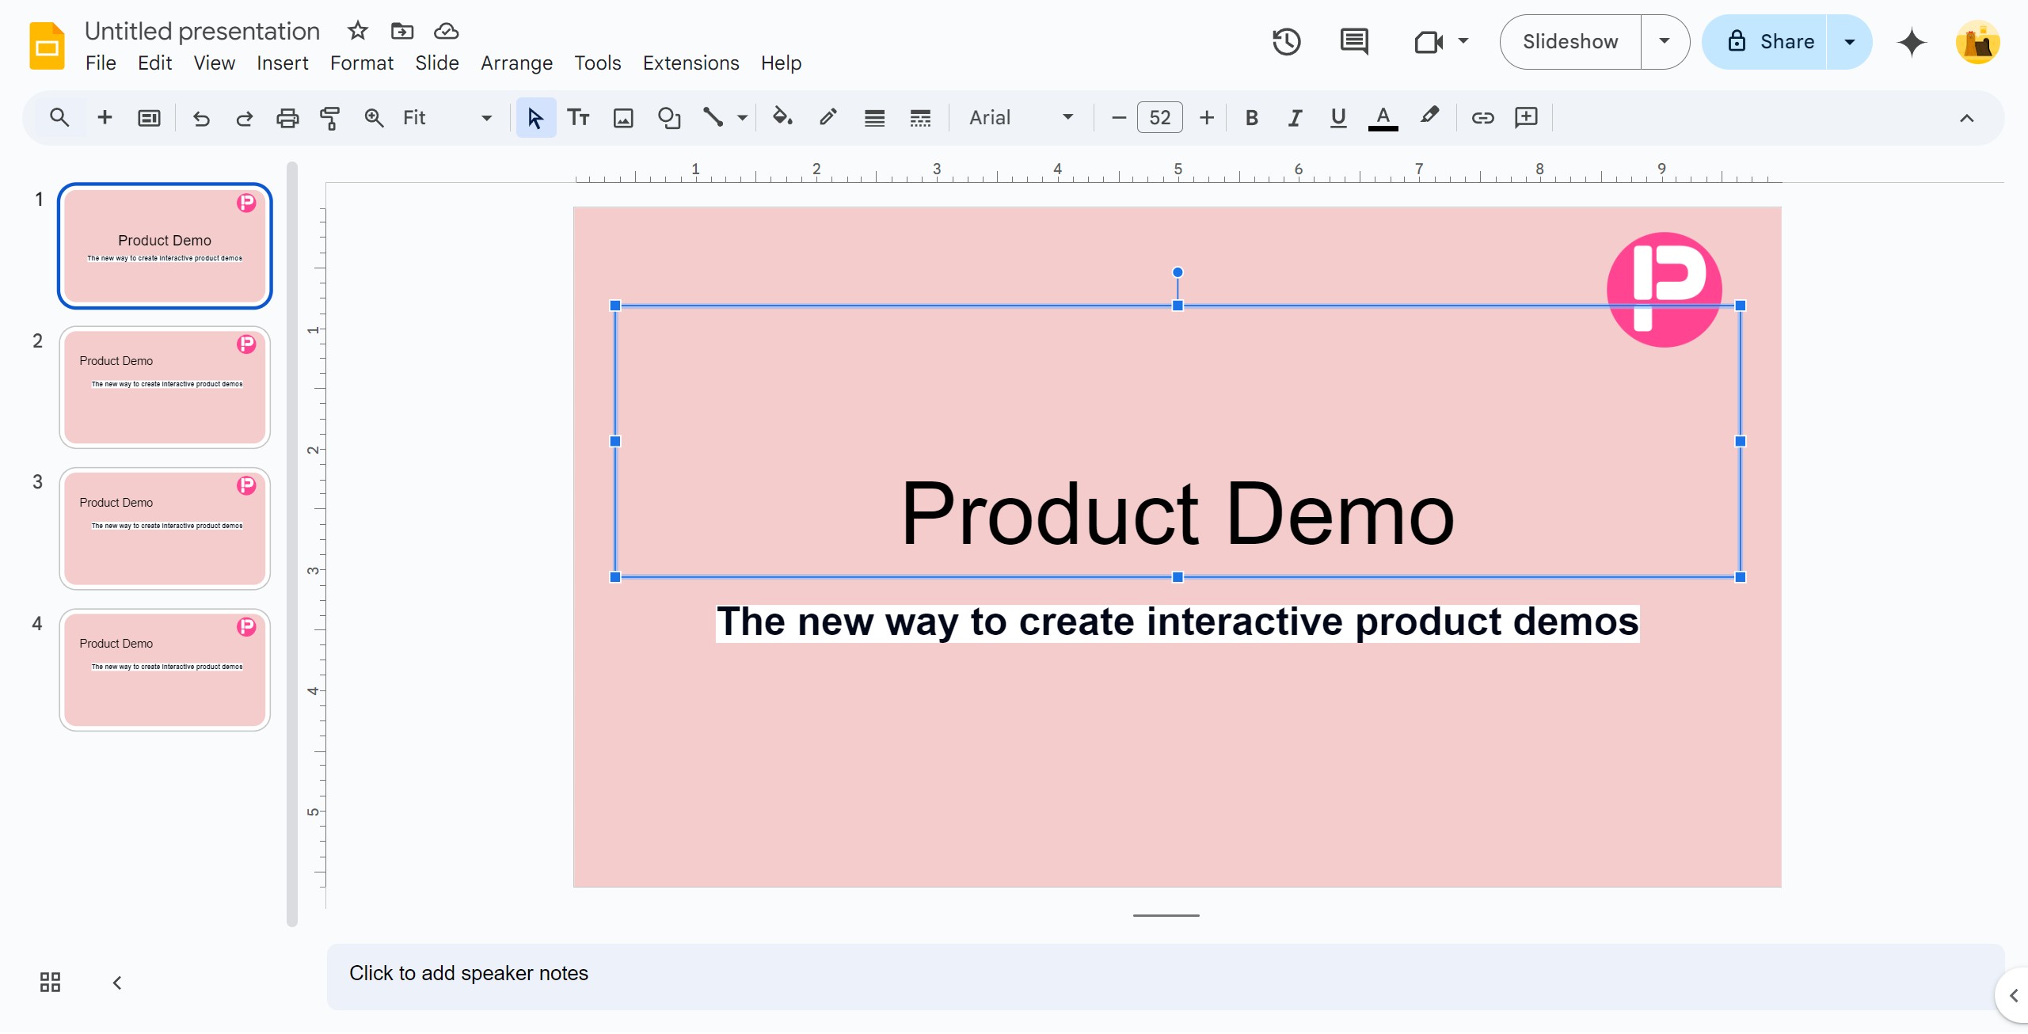Expand the Share options arrow

[x=1850, y=42]
